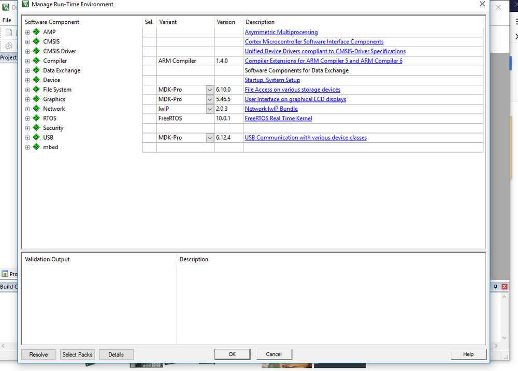Open the Asymmetric Multiprocessing description link
The image size is (518, 371).
(x=281, y=32)
